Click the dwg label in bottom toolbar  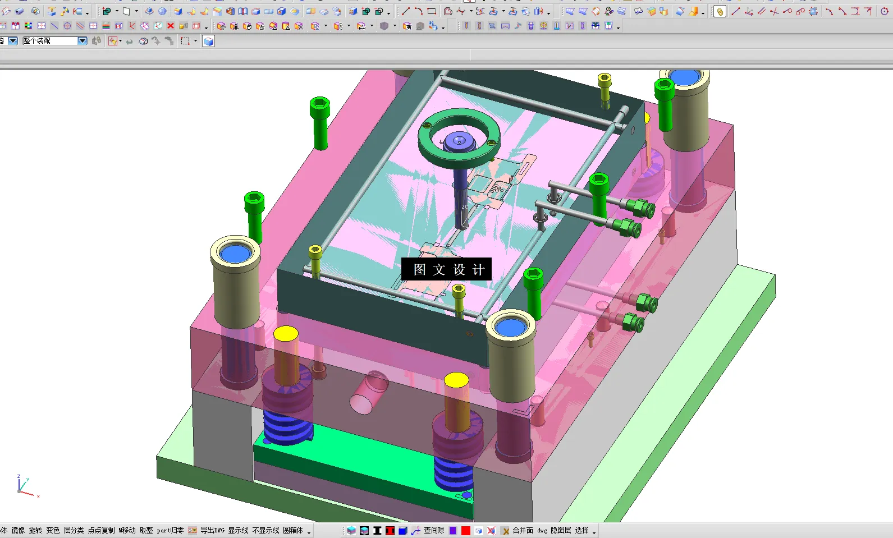click(542, 530)
